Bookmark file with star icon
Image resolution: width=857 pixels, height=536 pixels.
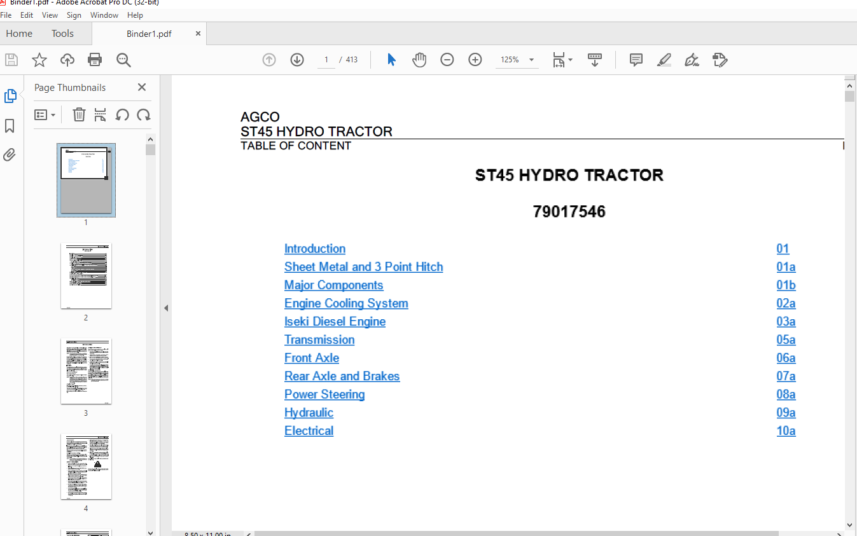[39, 60]
